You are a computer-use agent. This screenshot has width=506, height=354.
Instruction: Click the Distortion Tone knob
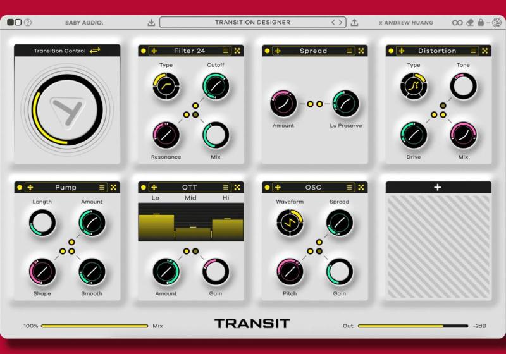463,86
